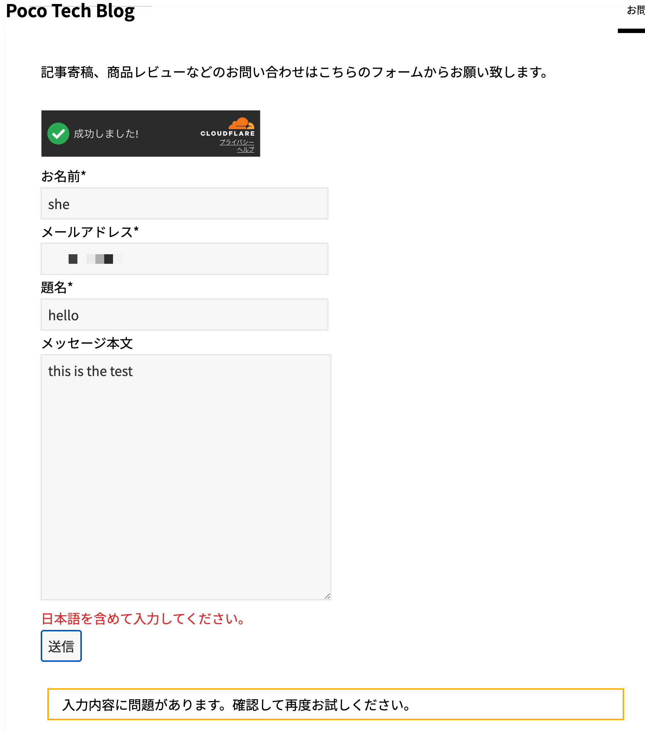Image resolution: width=645 pixels, height=733 pixels.
Task: Open the ヘルプ link in Cloudflare widget
Action: point(245,149)
